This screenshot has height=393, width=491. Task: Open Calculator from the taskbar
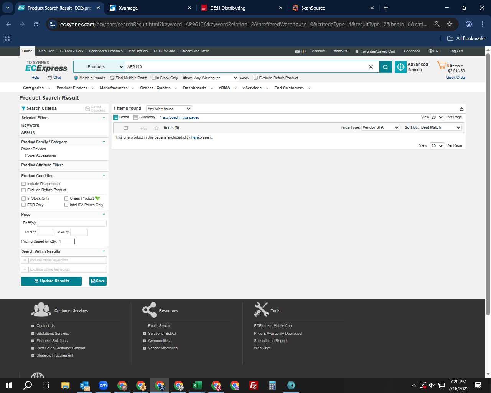[272, 385]
